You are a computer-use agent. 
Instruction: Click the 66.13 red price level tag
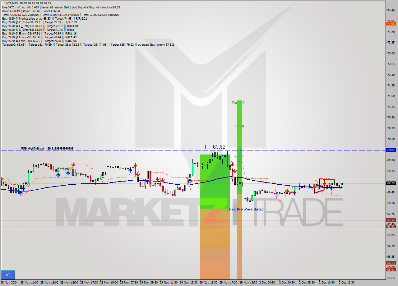(x=391, y=263)
